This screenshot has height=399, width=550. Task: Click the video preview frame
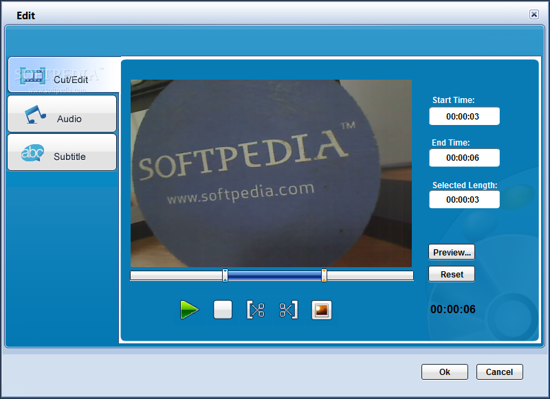point(271,173)
